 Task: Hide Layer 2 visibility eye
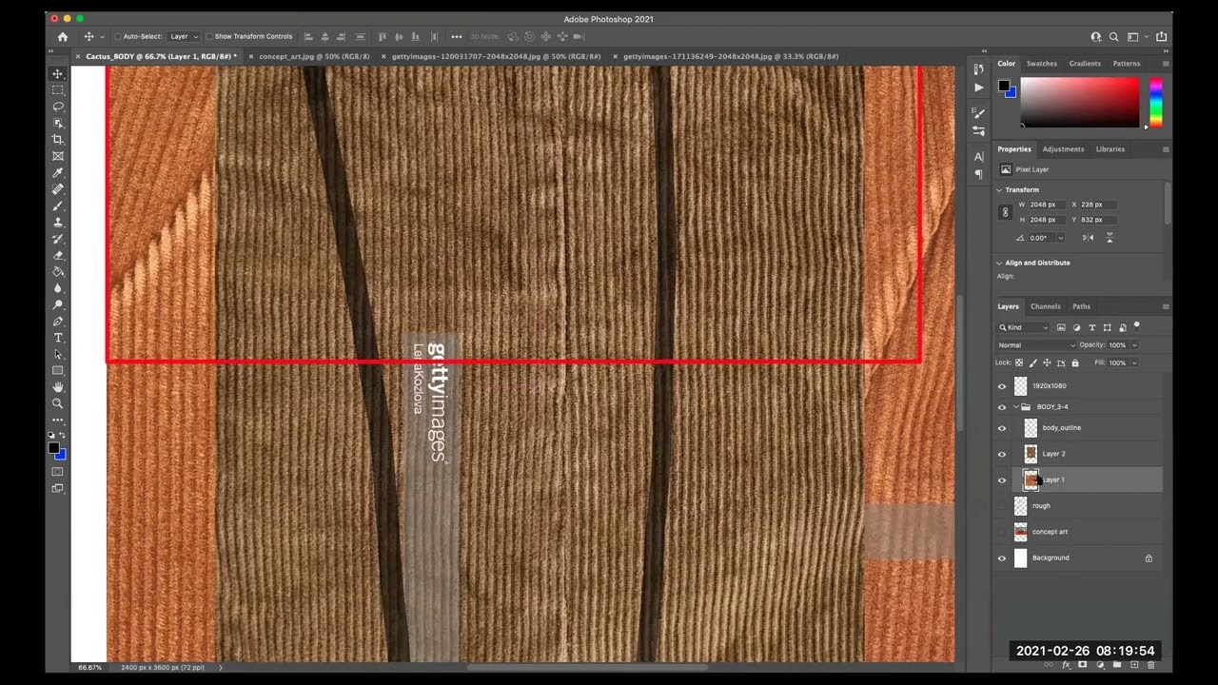pyautogui.click(x=1001, y=454)
